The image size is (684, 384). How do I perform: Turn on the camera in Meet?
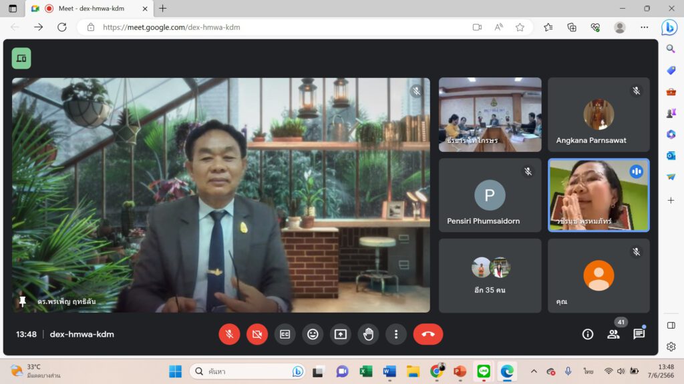point(257,334)
